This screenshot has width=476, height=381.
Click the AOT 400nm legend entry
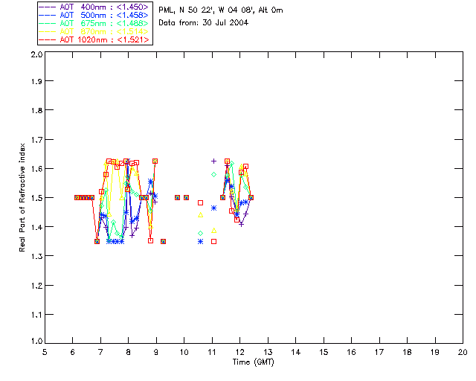94,7
